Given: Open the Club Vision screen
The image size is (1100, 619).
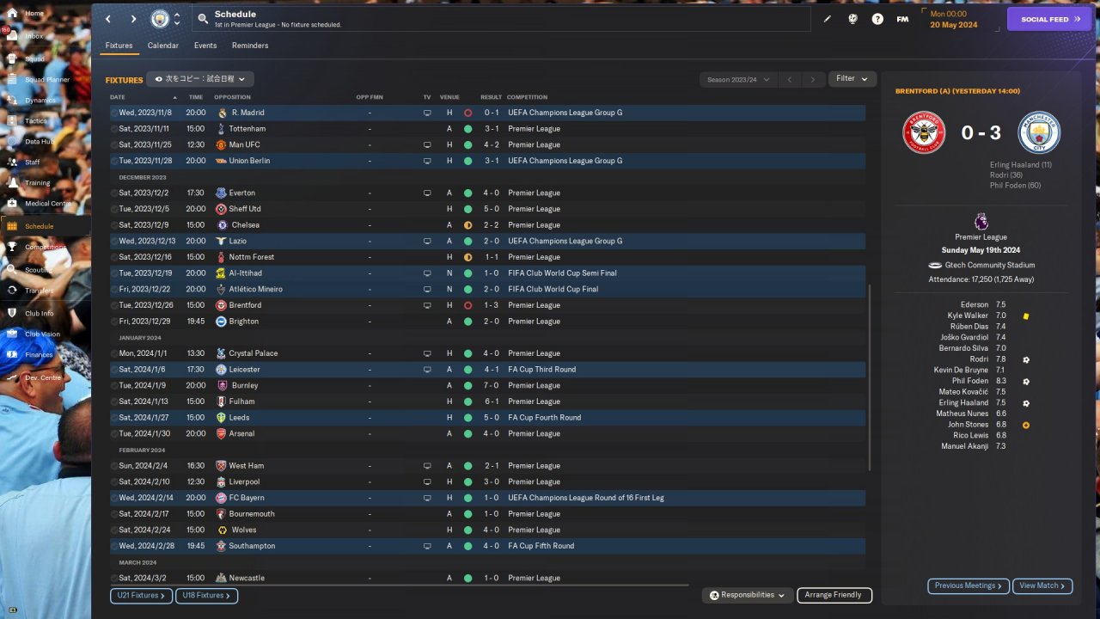Looking at the screenshot, I should pos(43,334).
